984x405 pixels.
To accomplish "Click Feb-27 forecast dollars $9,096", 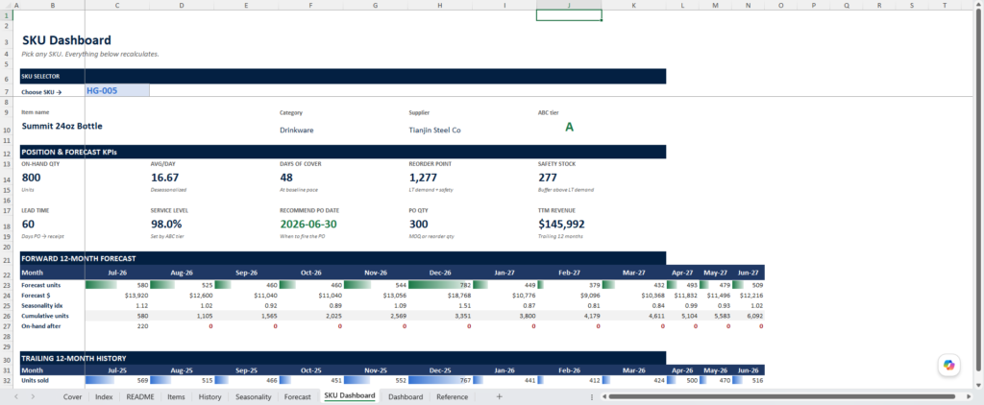I will (x=589, y=296).
